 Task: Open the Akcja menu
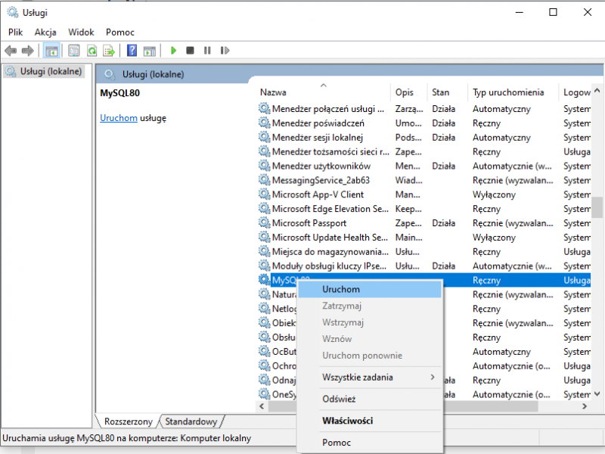[45, 32]
